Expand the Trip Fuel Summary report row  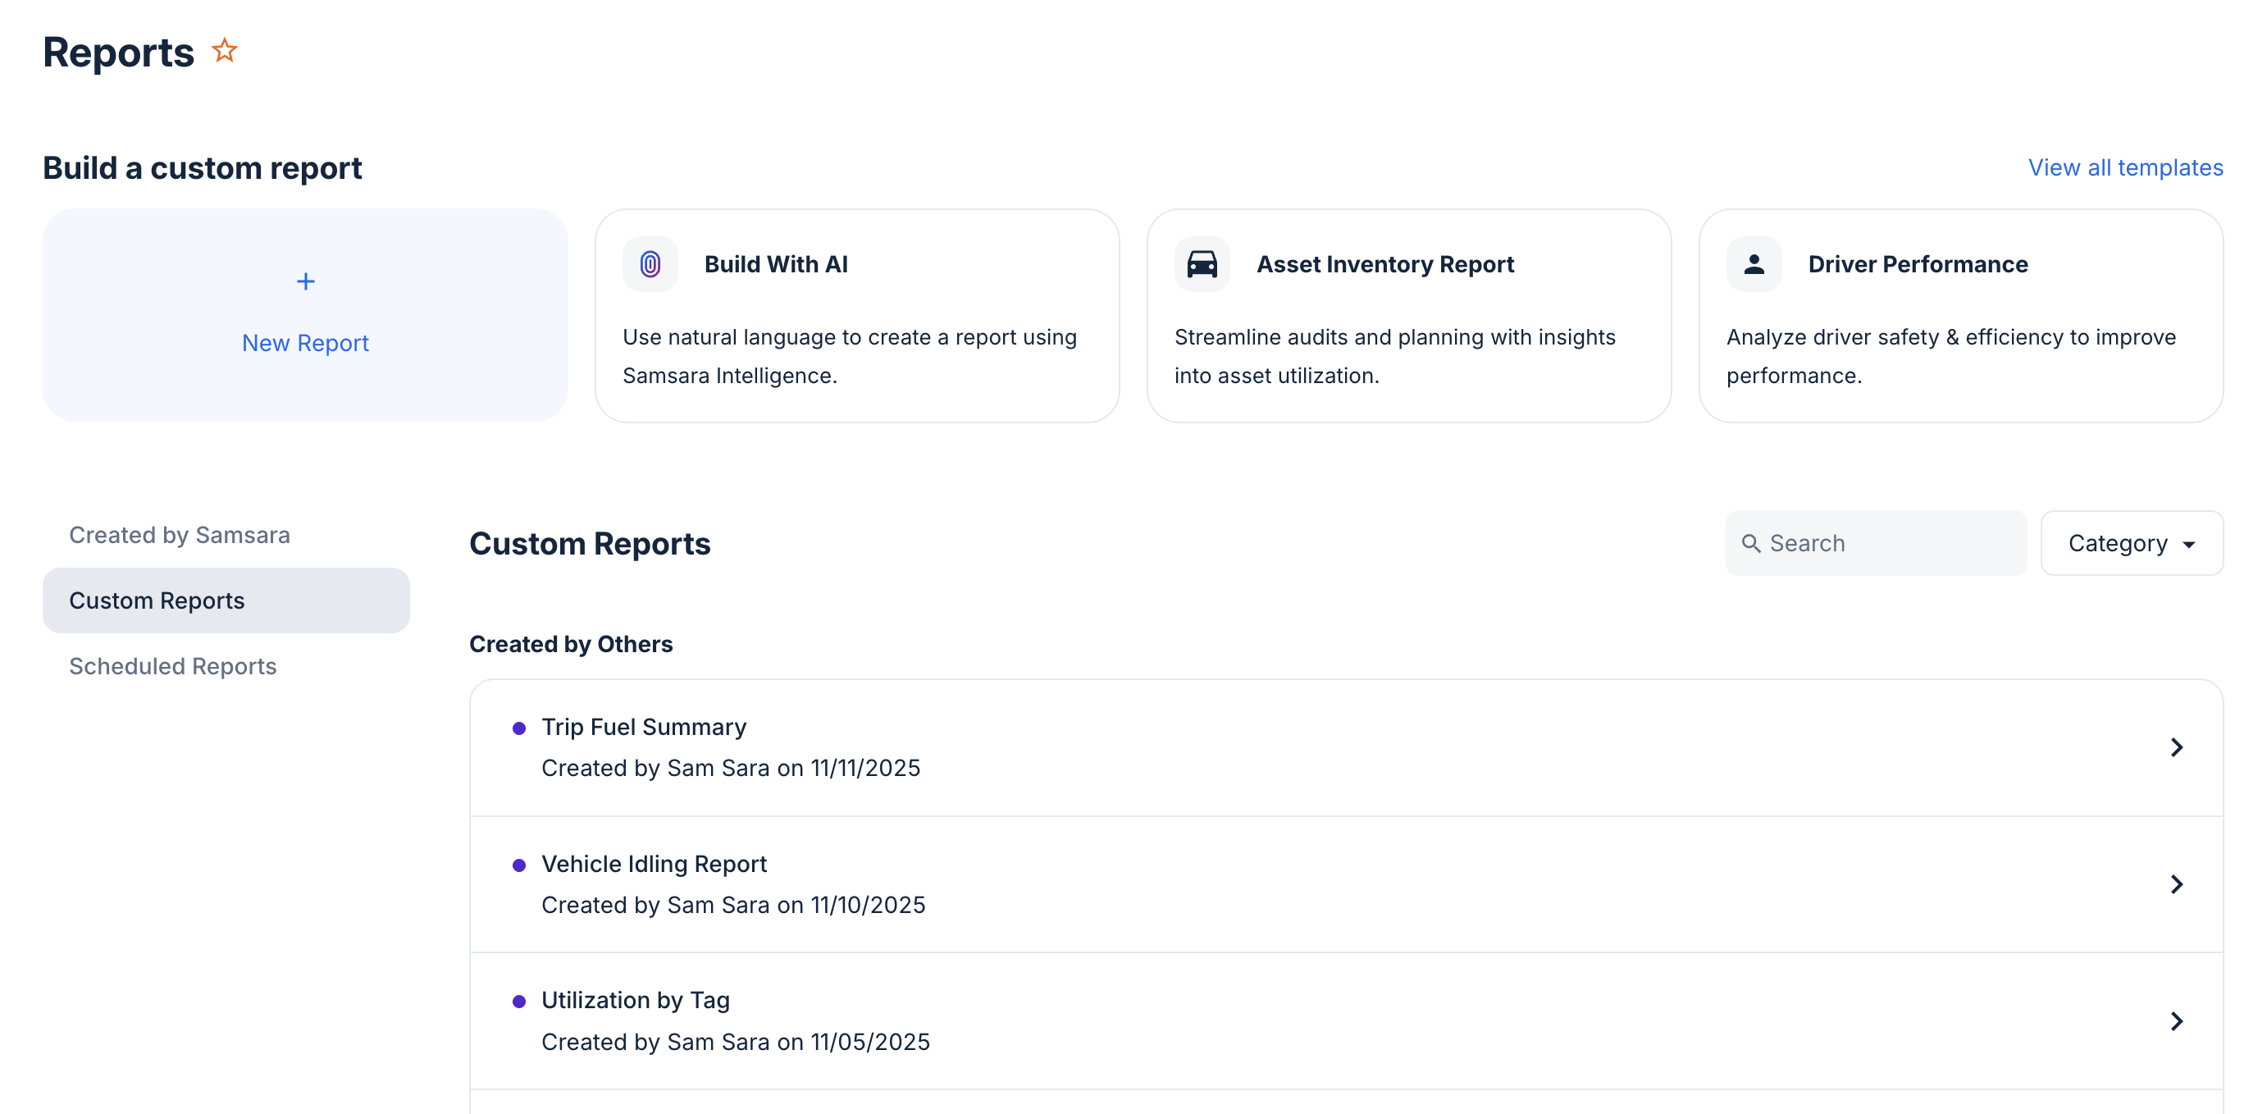tap(2178, 747)
